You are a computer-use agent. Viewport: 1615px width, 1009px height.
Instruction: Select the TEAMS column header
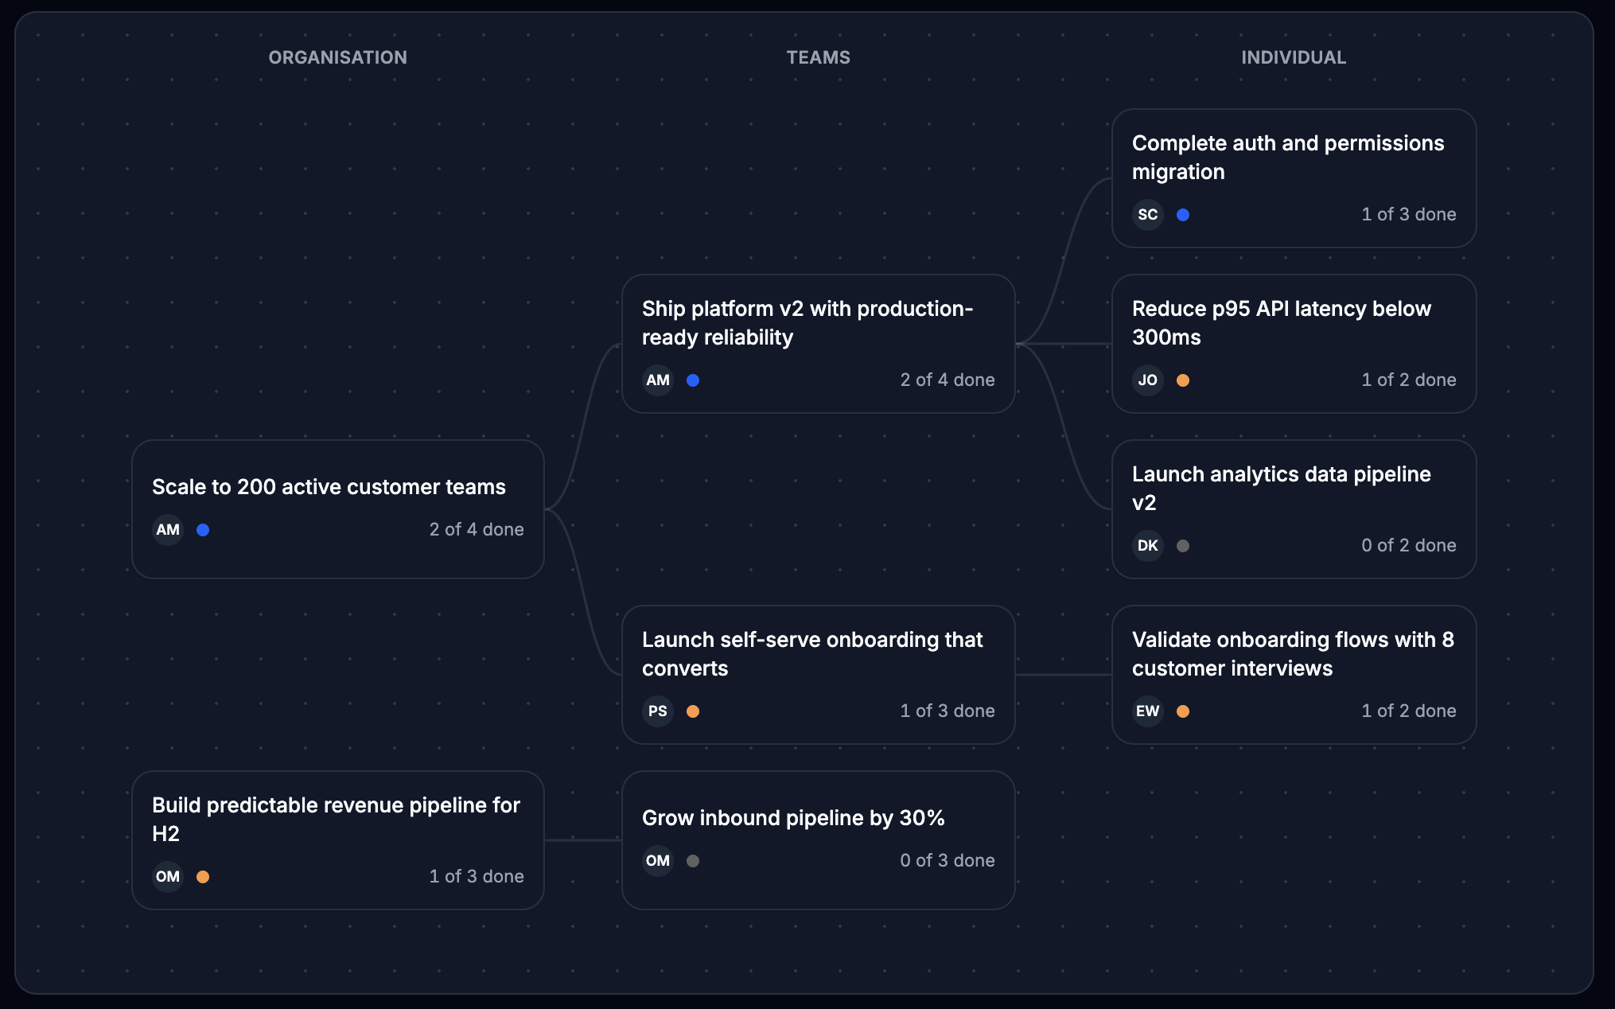coord(819,57)
